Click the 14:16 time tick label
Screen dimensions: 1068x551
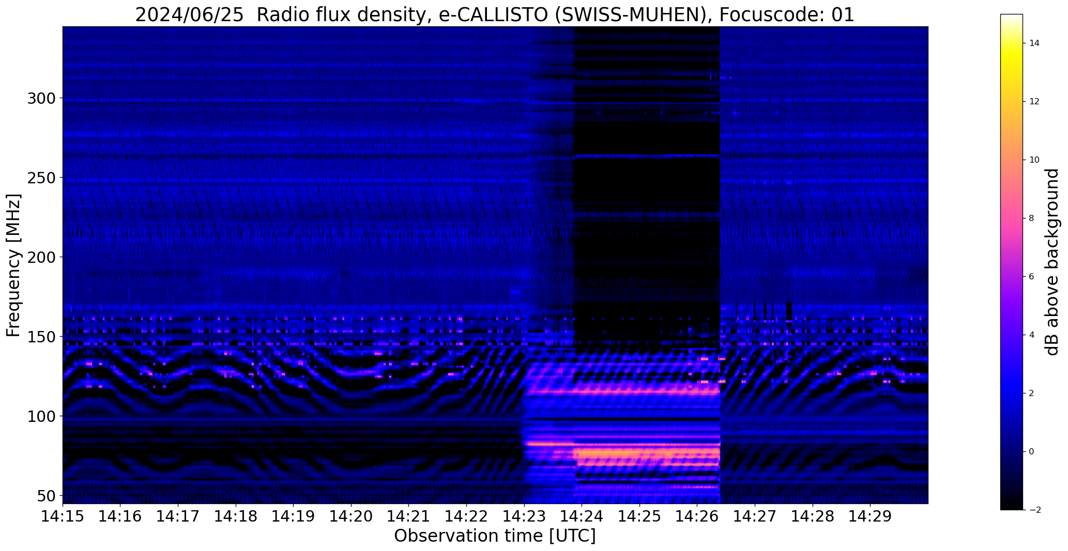(120, 516)
